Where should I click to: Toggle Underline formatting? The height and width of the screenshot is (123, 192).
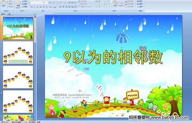(x=38, y=7)
